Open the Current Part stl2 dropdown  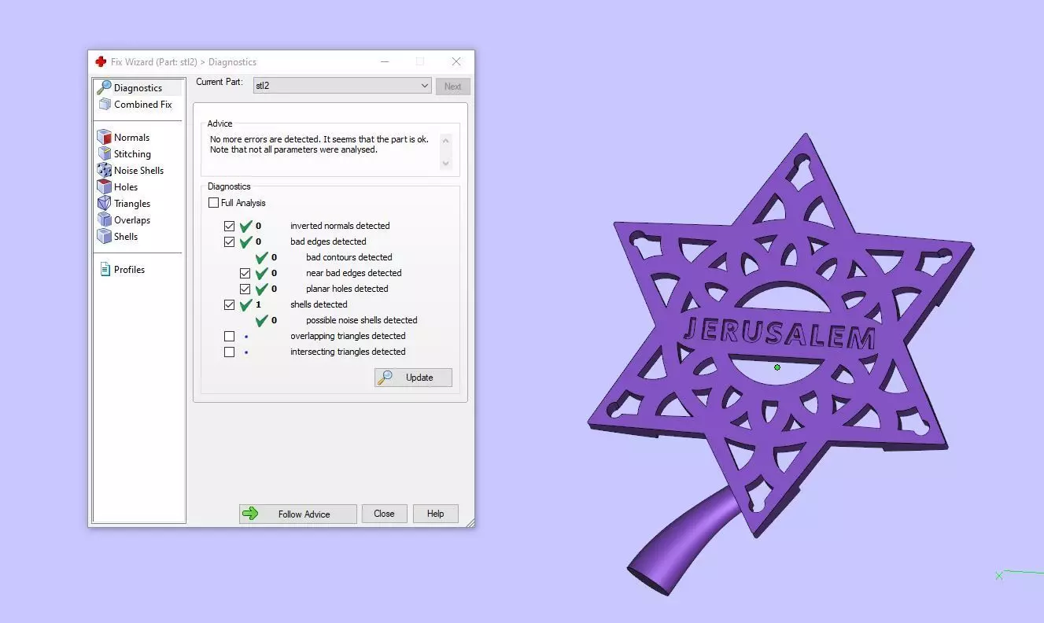tap(341, 86)
